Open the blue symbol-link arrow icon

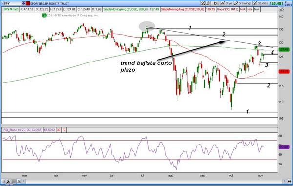[23, 3]
